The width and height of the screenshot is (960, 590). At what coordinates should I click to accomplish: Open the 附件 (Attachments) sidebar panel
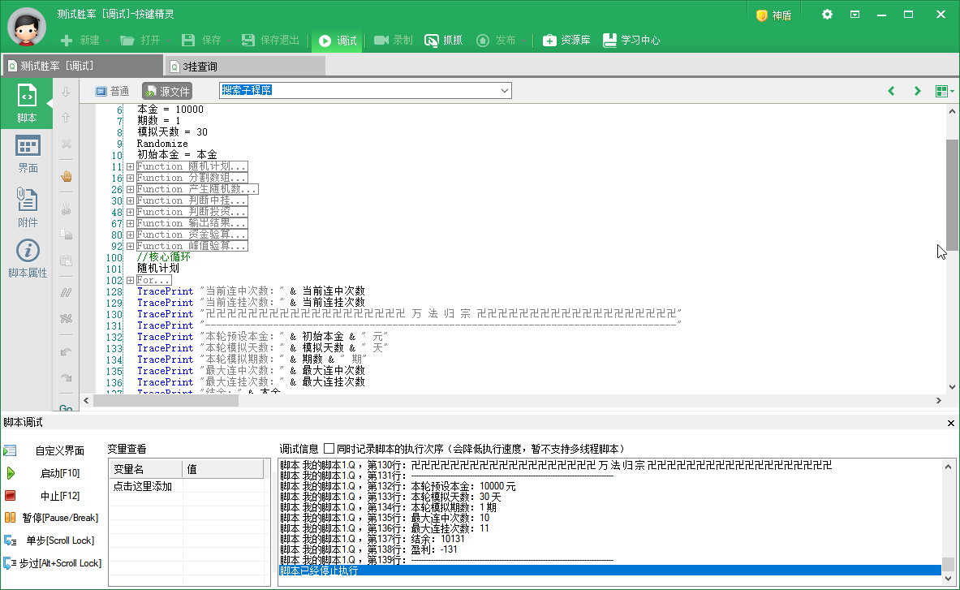28,208
